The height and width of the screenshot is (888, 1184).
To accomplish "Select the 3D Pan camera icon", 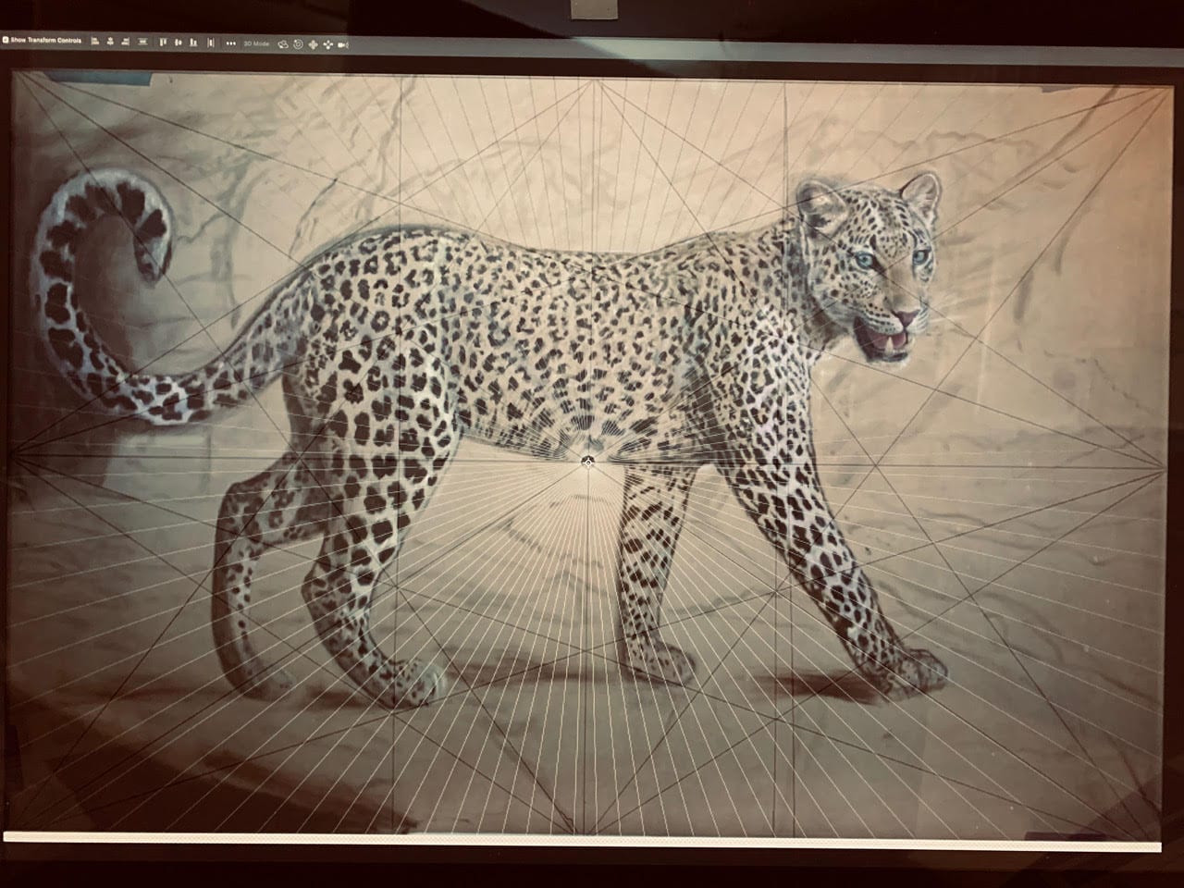I will pos(313,43).
